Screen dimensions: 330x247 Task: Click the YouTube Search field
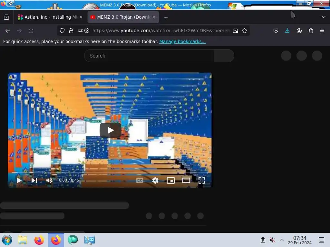click(149, 56)
